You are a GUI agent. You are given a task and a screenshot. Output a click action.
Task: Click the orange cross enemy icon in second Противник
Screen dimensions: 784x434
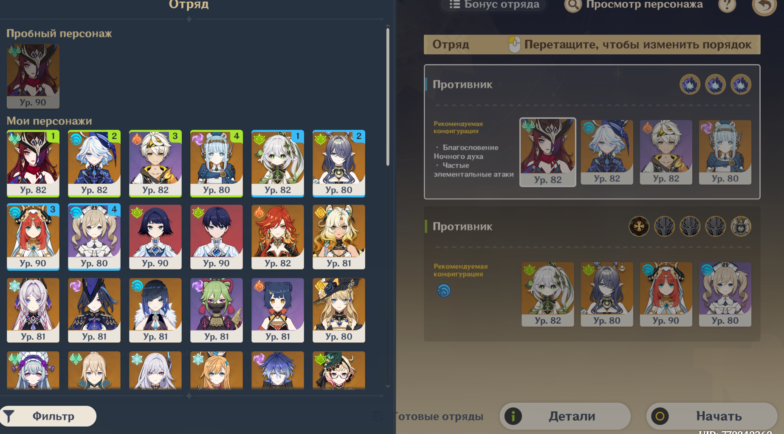639,227
